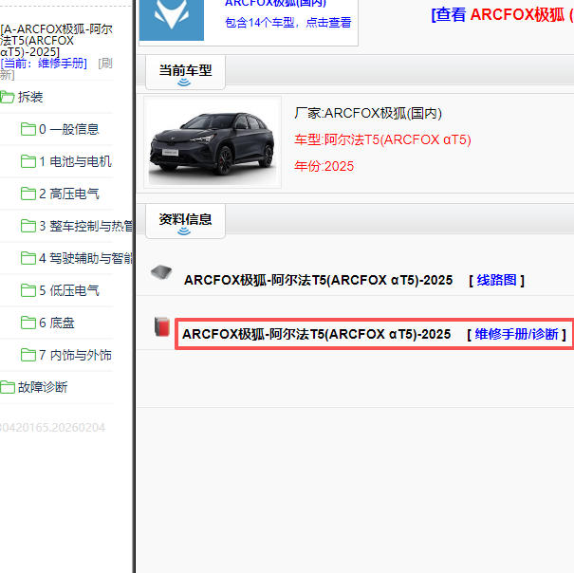Image resolution: width=574 pixels, height=573 pixels.
Task: Click the 年份:2025 text
Action: (x=324, y=166)
